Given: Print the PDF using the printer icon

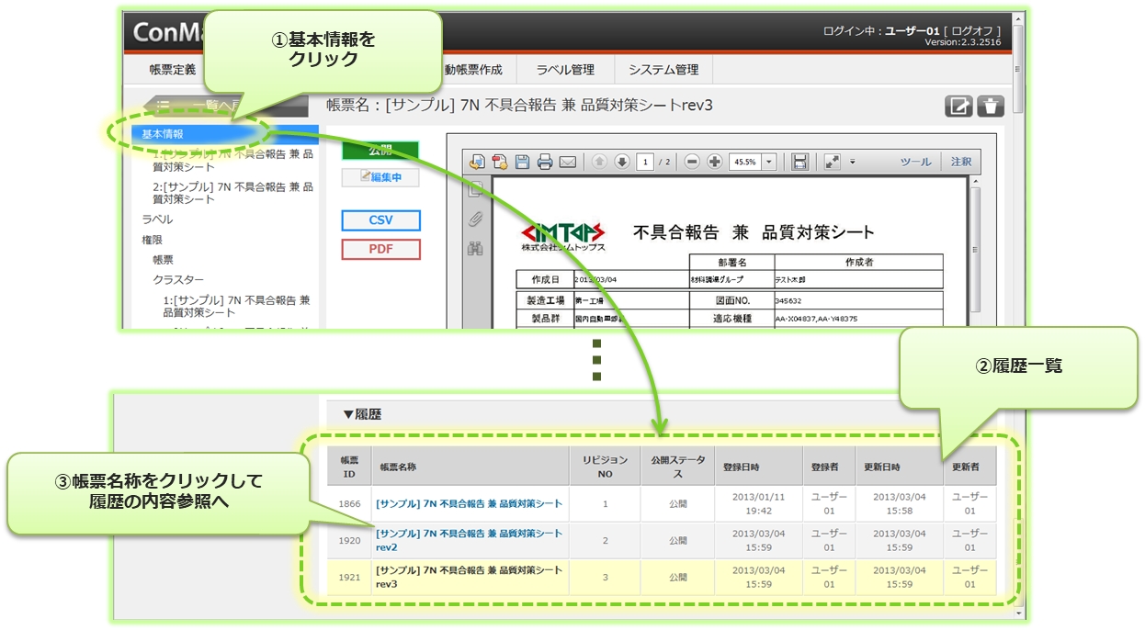Looking at the screenshot, I should pos(545,162).
